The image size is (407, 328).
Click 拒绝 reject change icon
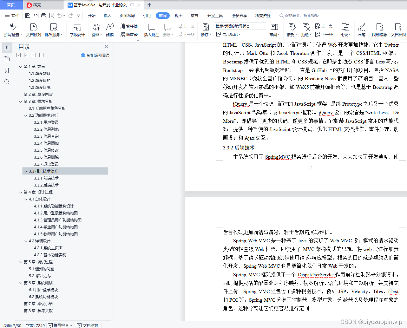click(x=306, y=30)
